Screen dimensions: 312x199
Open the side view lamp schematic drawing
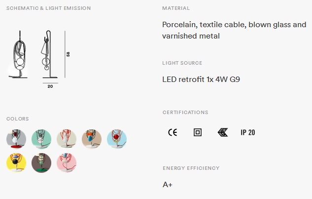tap(49, 54)
